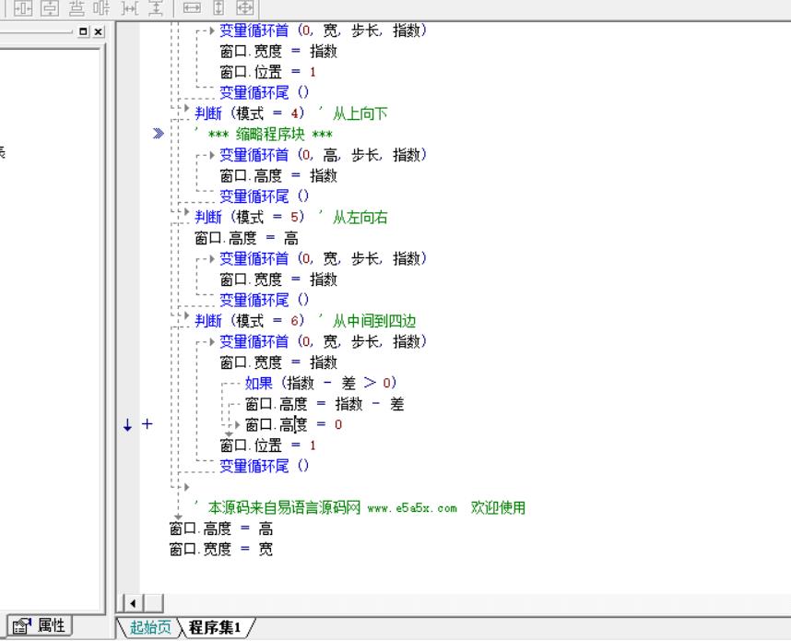Screen dimensions: 791x641
Task: Click the center vertically alignment toolbar icon
Action: 49,7
